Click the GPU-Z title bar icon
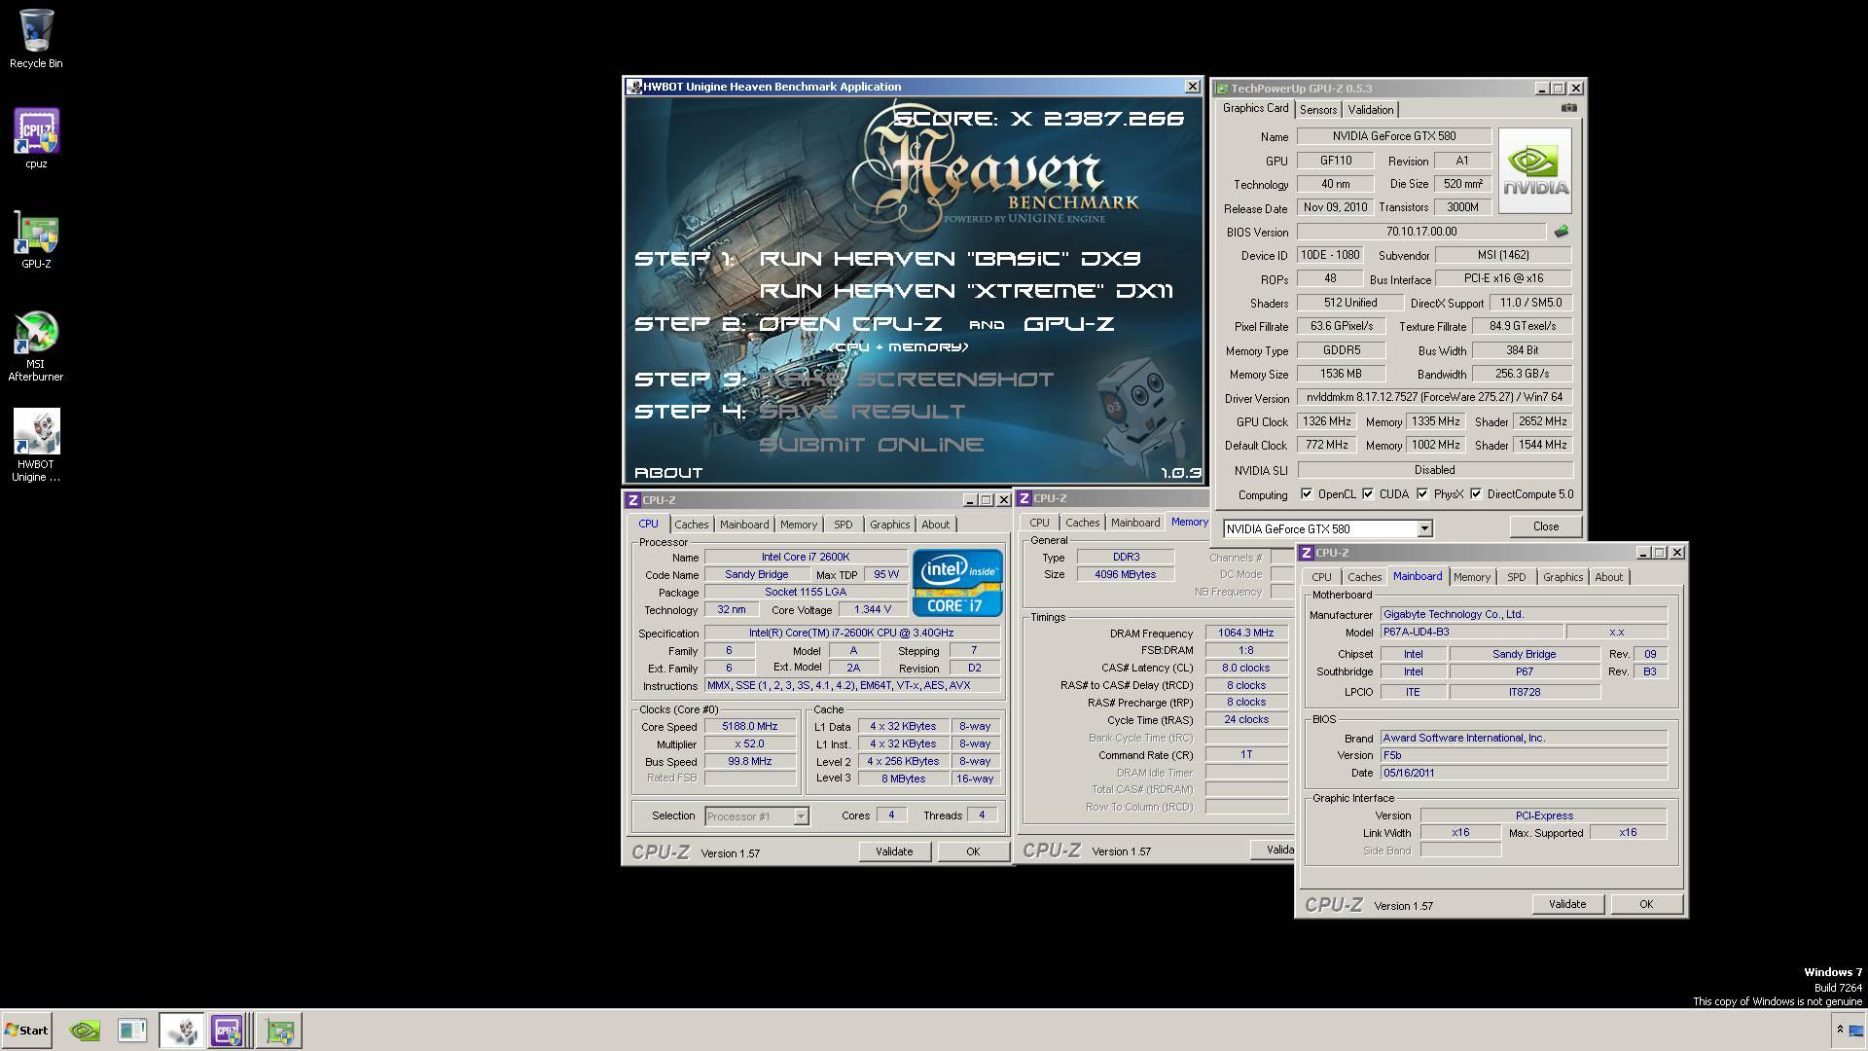 pyautogui.click(x=1222, y=88)
